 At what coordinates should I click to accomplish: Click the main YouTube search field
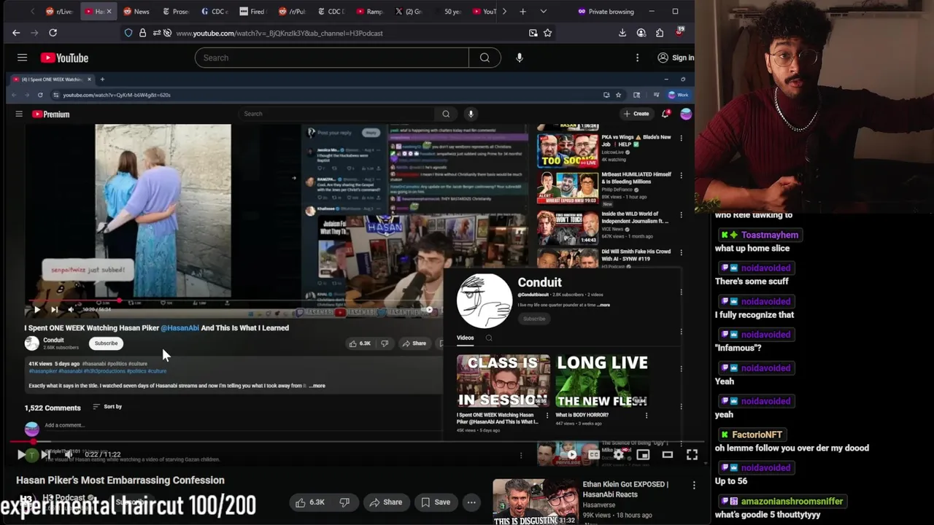point(332,58)
